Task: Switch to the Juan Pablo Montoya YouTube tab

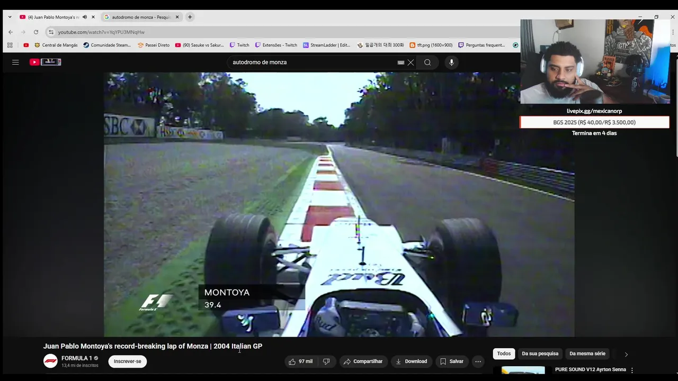Action: (x=53, y=17)
